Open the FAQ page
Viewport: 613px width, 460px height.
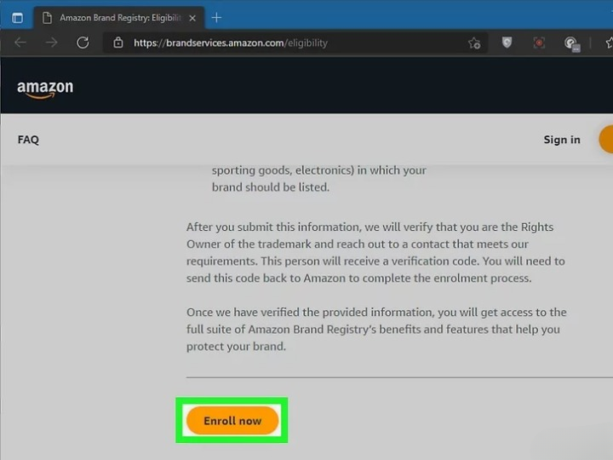pyautogui.click(x=28, y=140)
